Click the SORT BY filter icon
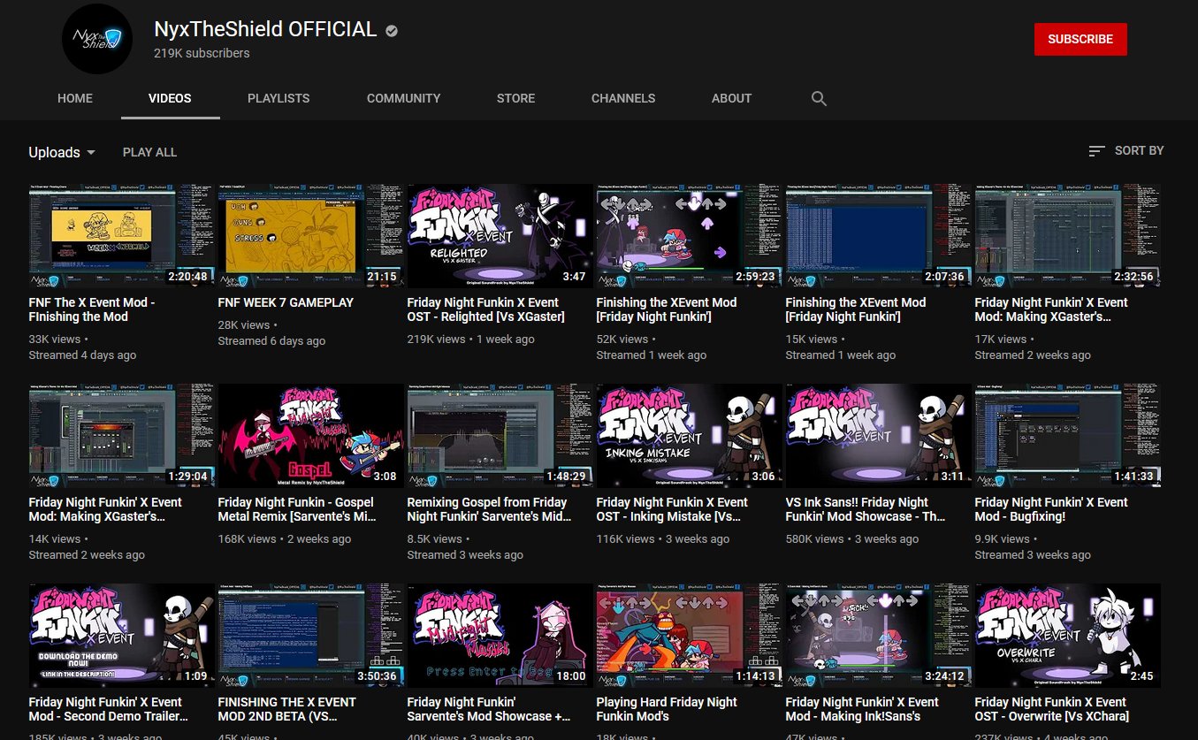The height and width of the screenshot is (740, 1198). [1095, 150]
